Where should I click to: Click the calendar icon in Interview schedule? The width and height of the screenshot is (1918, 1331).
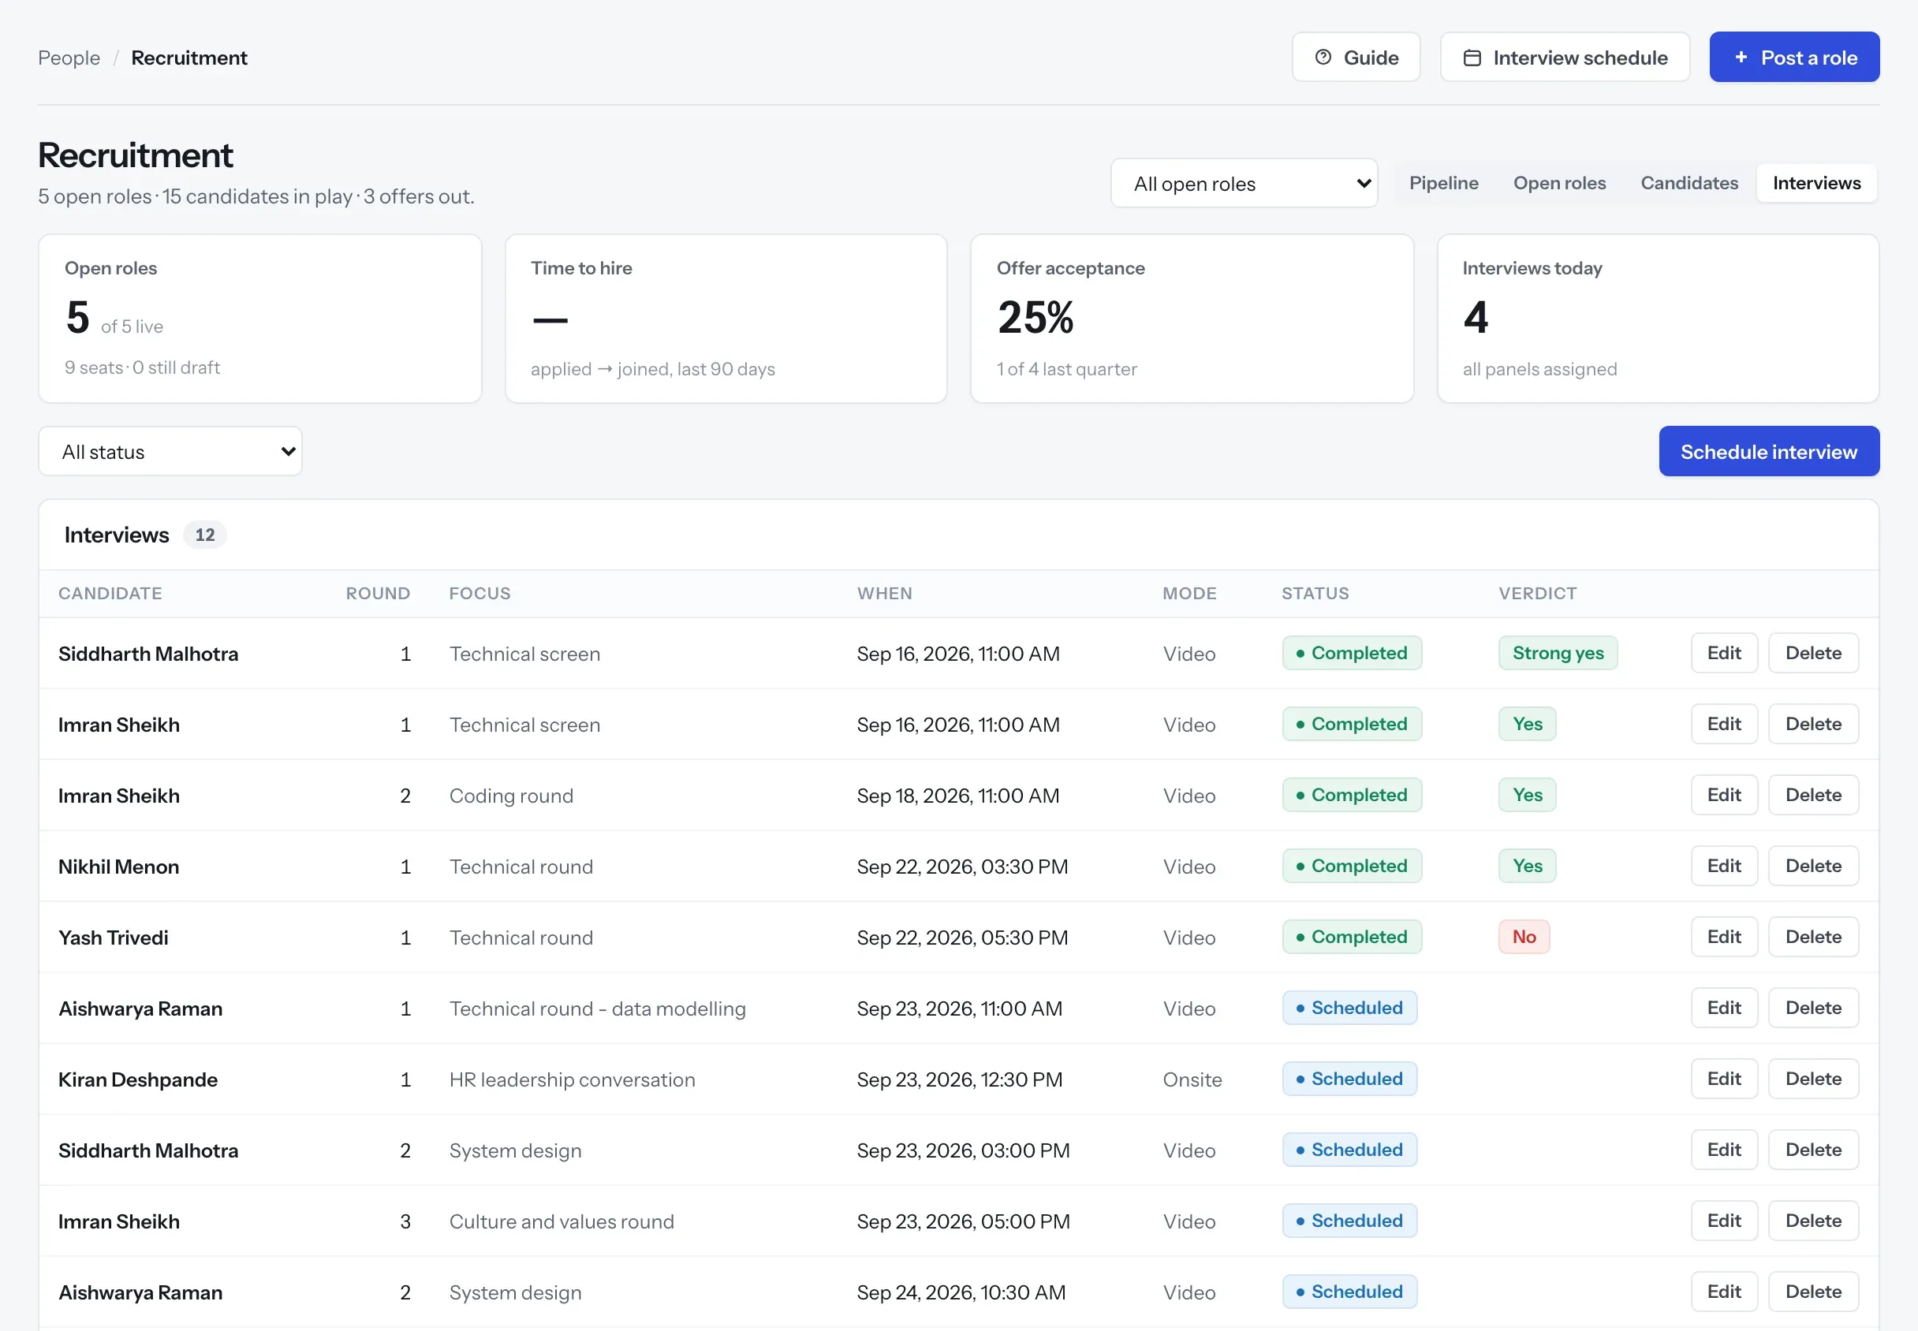1472,58
